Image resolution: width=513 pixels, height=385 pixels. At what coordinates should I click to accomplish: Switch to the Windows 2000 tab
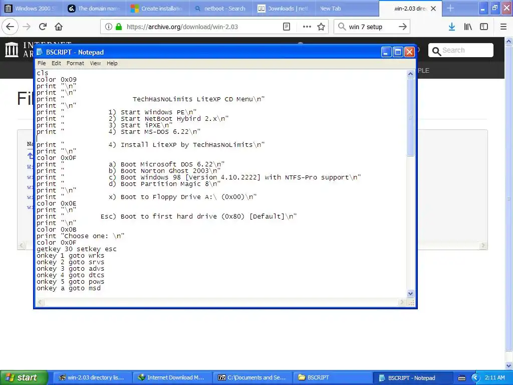32,8
